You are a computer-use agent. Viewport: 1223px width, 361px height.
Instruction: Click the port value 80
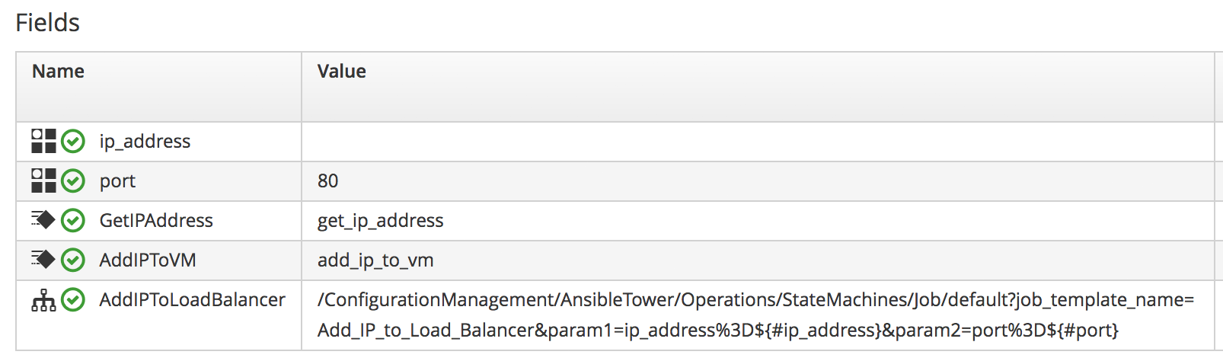coord(328,181)
